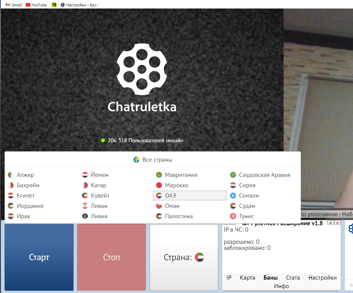
Task: Open the Страна country selector
Action: click(184, 257)
